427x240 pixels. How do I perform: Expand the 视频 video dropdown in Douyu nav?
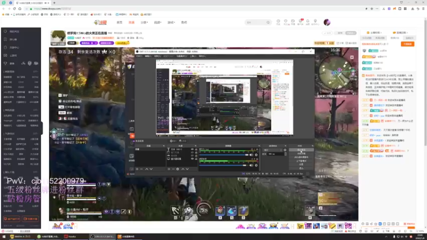[x=157, y=22]
